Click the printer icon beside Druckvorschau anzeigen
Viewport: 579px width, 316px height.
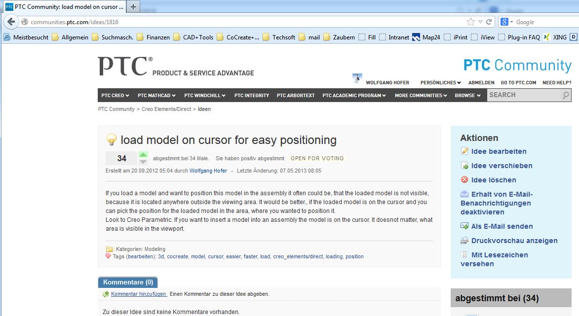[x=464, y=241]
